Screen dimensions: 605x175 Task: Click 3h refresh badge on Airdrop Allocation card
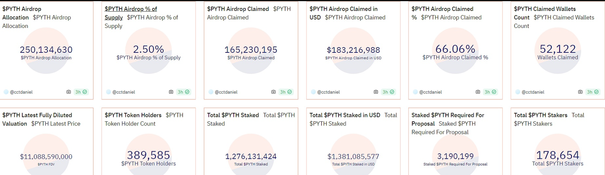tap(81, 92)
